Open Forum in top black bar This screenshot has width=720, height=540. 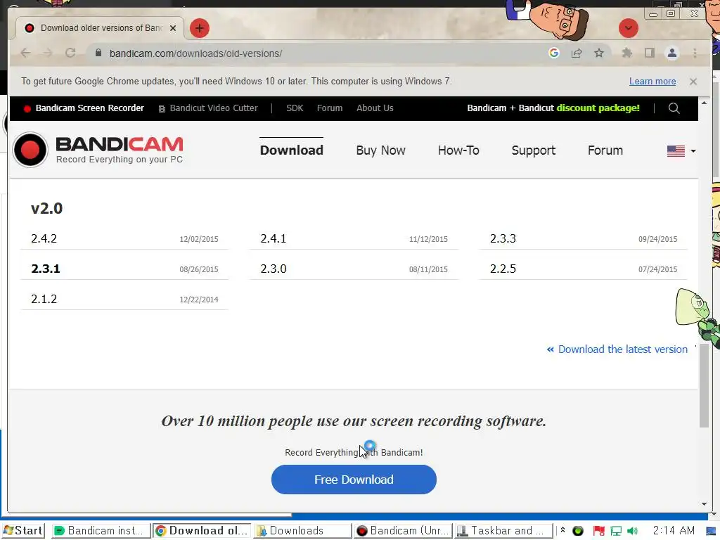pos(330,108)
